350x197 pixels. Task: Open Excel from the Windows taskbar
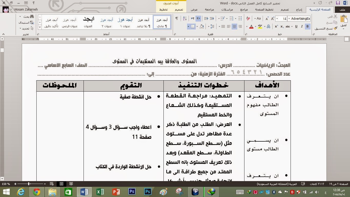click(x=100, y=192)
